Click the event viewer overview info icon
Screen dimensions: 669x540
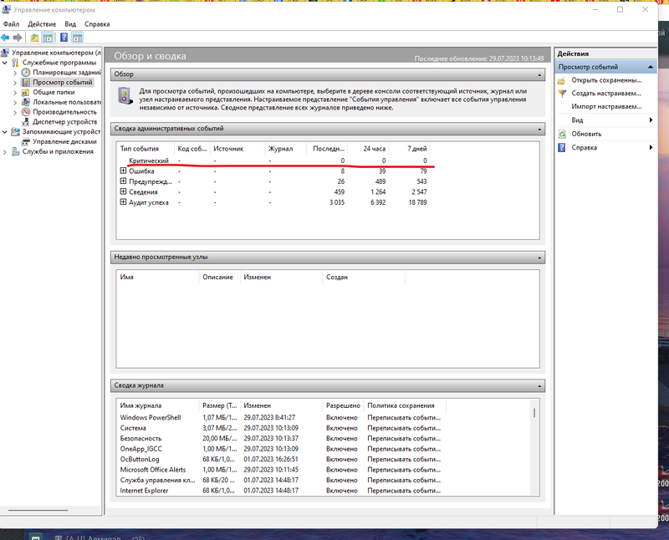125,95
